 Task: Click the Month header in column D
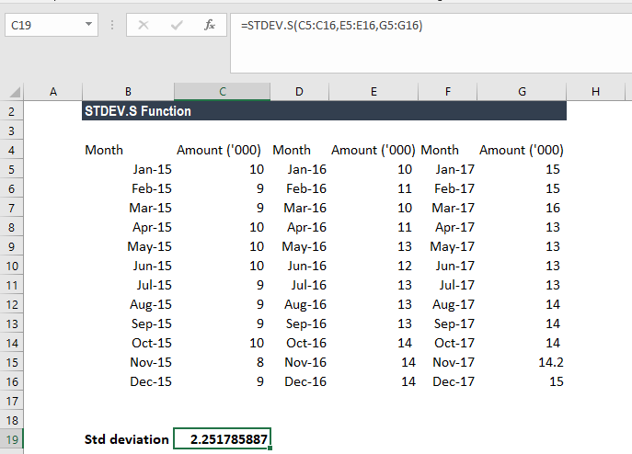300,150
